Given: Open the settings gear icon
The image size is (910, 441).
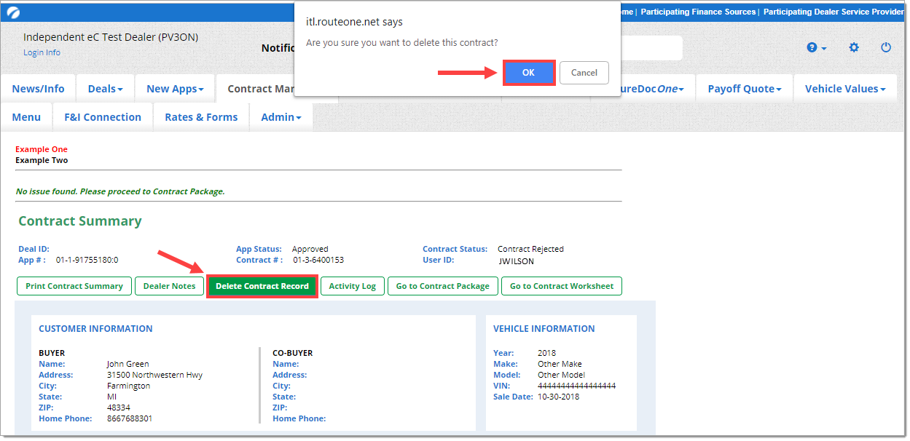Looking at the screenshot, I should click(x=854, y=48).
